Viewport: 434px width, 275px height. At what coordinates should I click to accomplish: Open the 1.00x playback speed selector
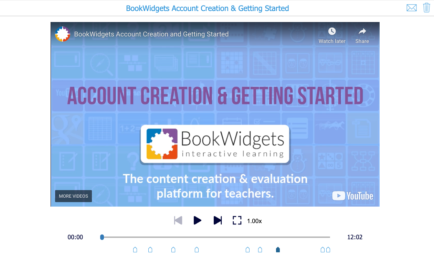point(254,221)
